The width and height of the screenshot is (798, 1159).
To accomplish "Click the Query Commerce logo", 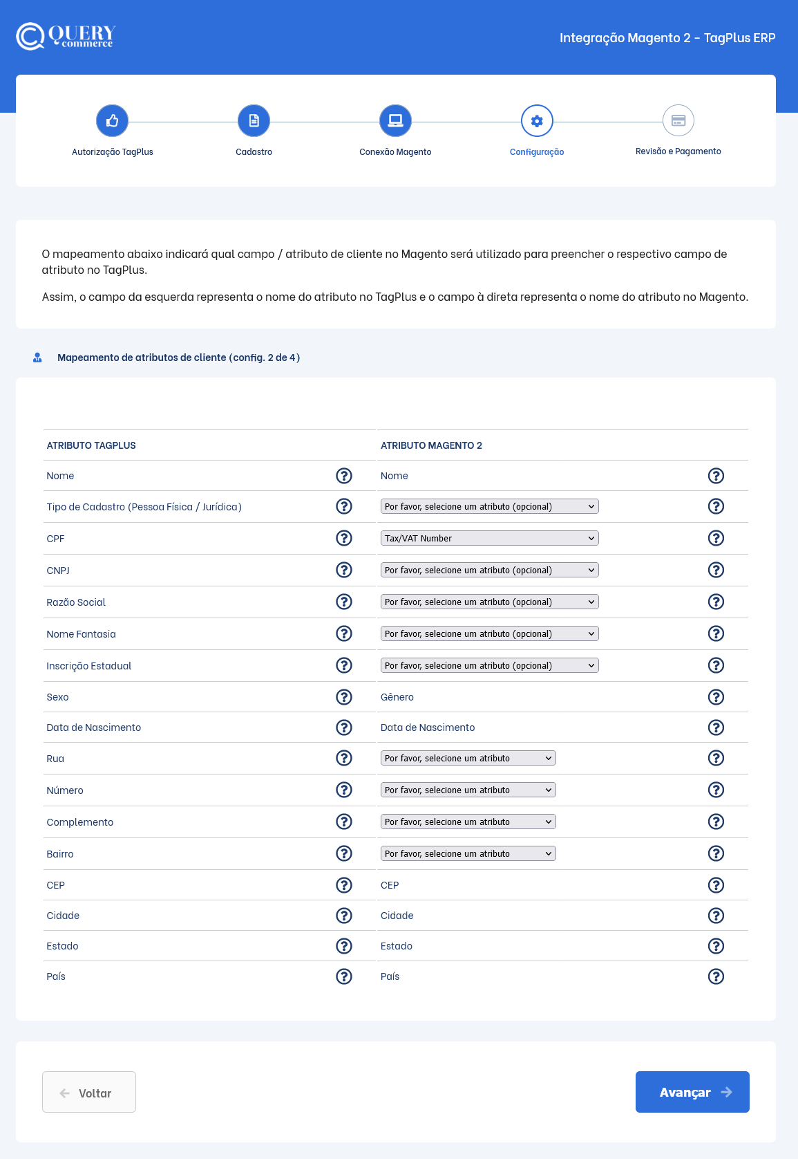I will pyautogui.click(x=66, y=37).
